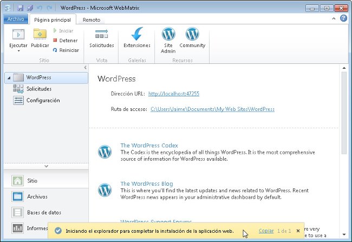Restart the site with Reiniciar
Viewport: 352px width, 242px height.
[66, 50]
